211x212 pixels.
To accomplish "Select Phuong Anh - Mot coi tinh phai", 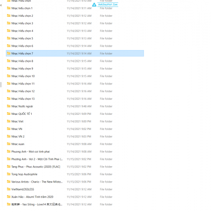I will click(30, 151).
